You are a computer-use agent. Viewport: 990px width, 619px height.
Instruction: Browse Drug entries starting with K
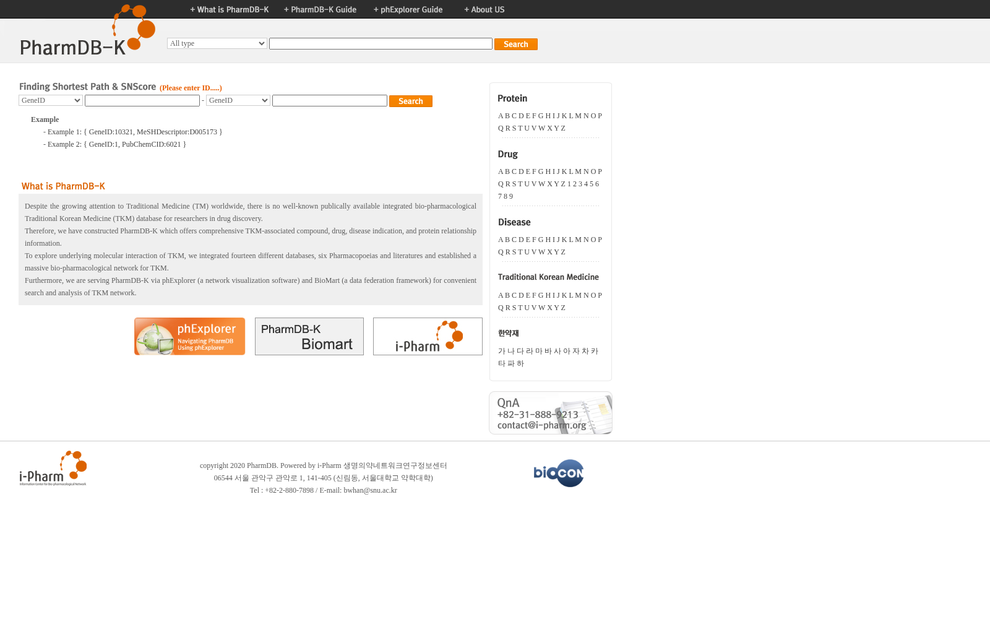564,171
